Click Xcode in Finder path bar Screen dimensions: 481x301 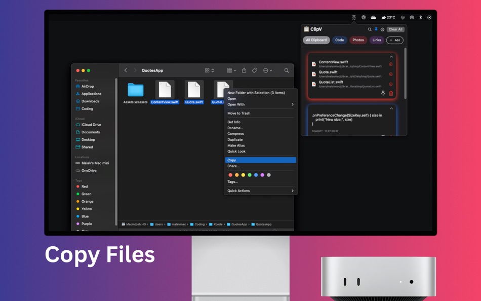point(215,224)
